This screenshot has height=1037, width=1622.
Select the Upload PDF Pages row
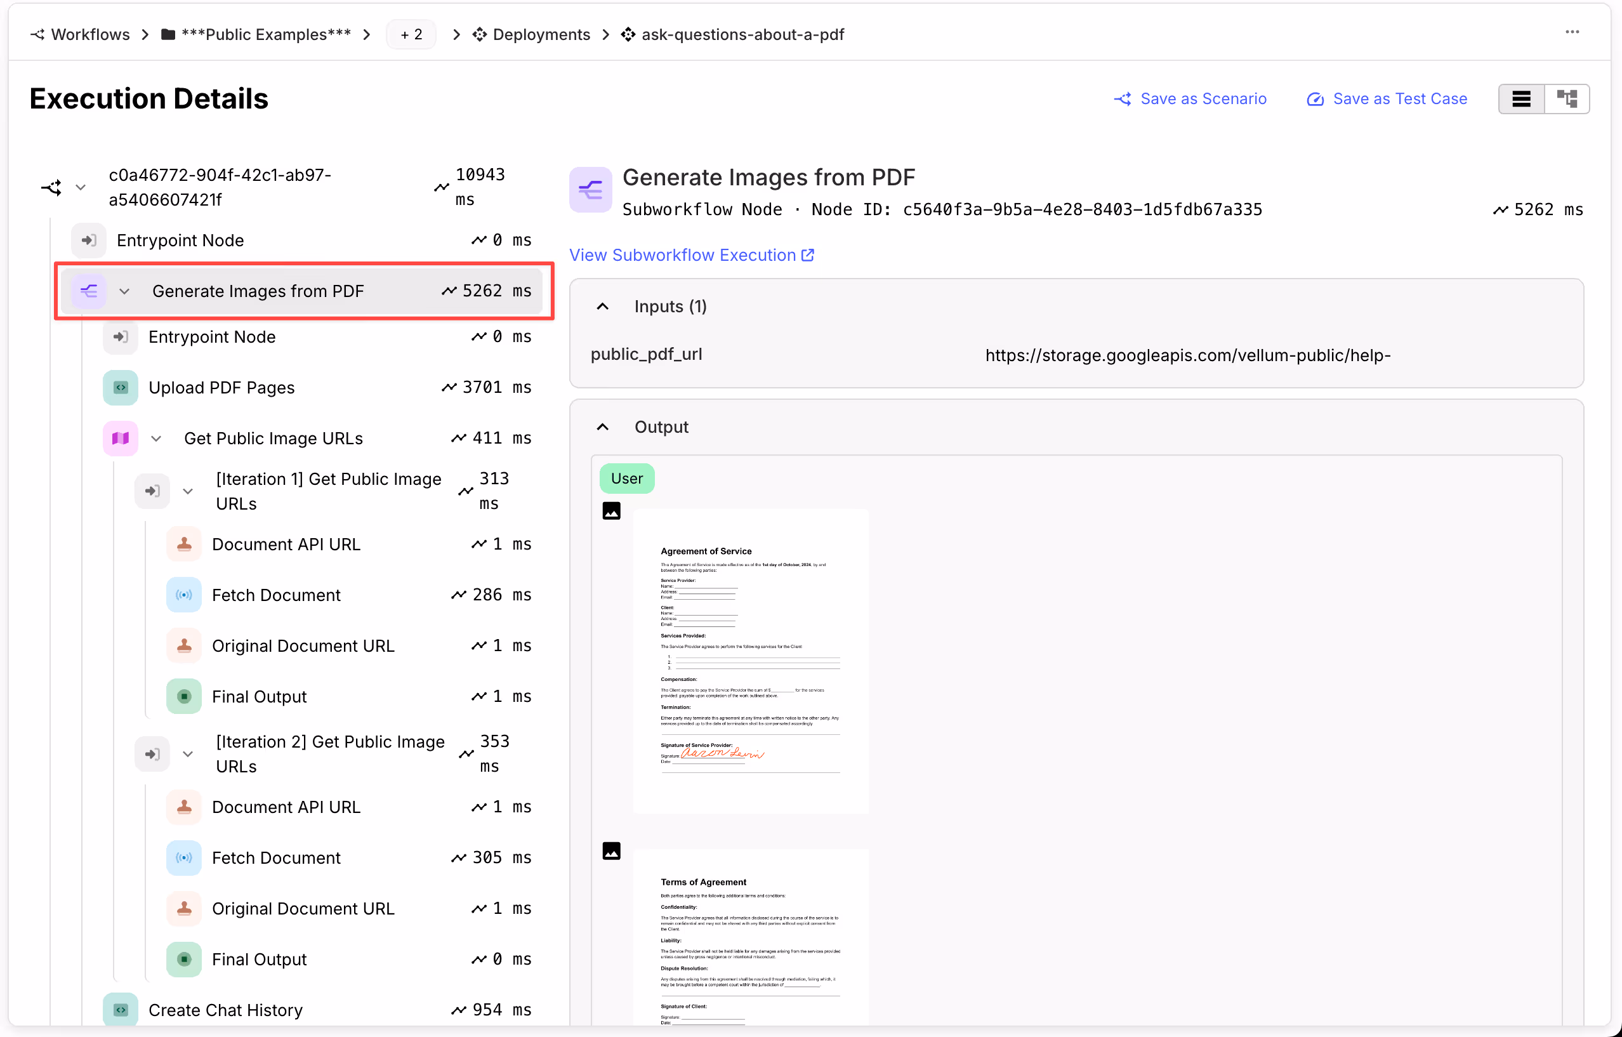tap(317, 387)
